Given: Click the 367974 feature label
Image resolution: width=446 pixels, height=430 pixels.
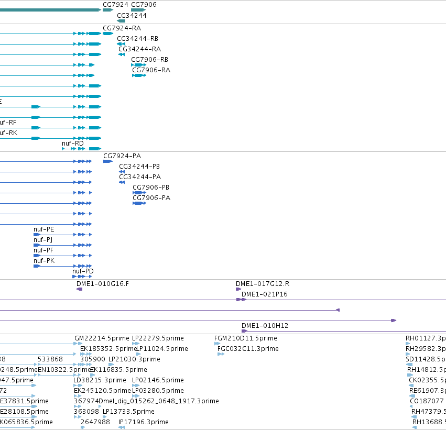Looking at the screenshot, I should (86, 402).
